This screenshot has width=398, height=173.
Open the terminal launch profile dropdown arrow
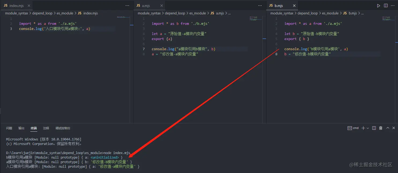367,128
